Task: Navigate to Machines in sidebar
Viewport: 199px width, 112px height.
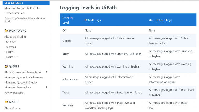Action: pos(10,42)
